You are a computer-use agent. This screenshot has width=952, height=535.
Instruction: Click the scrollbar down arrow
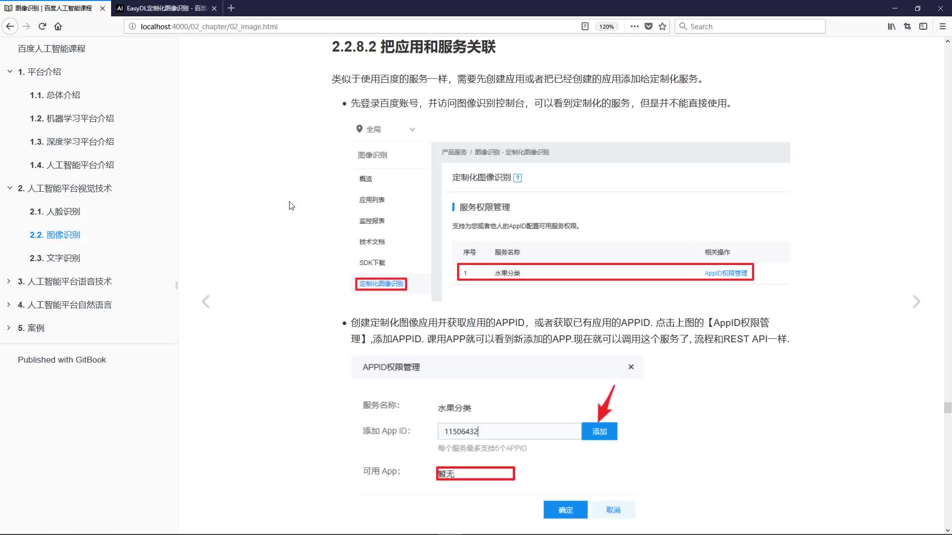point(948,530)
